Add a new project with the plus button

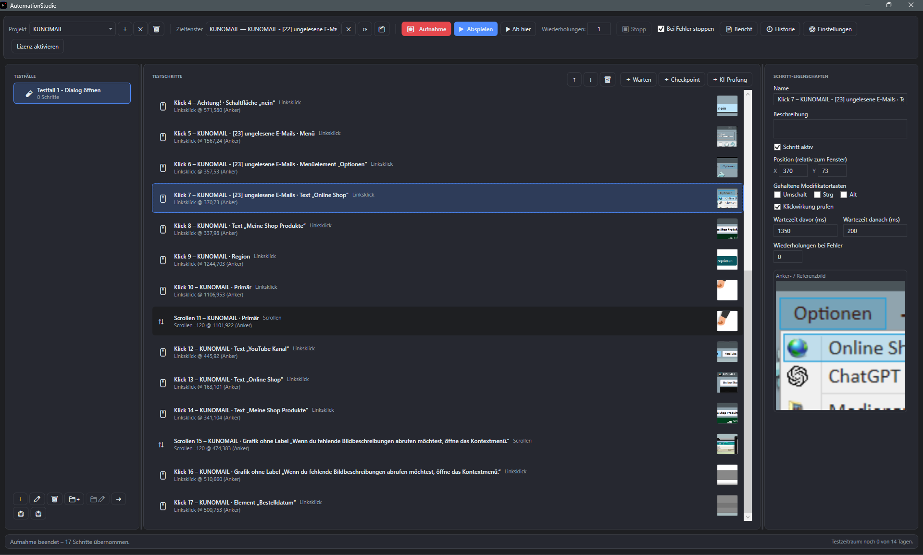click(125, 29)
